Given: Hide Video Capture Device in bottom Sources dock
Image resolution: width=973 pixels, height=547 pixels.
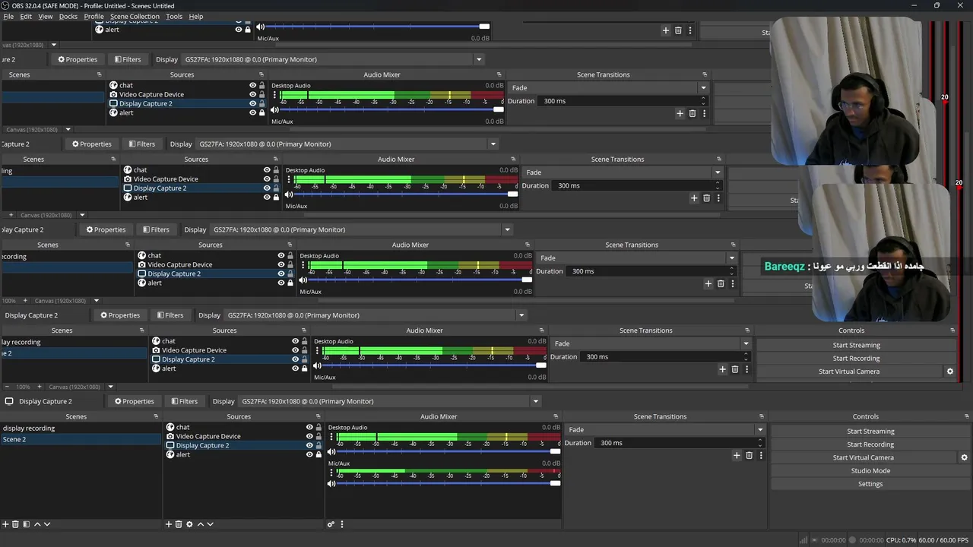Looking at the screenshot, I should [309, 436].
